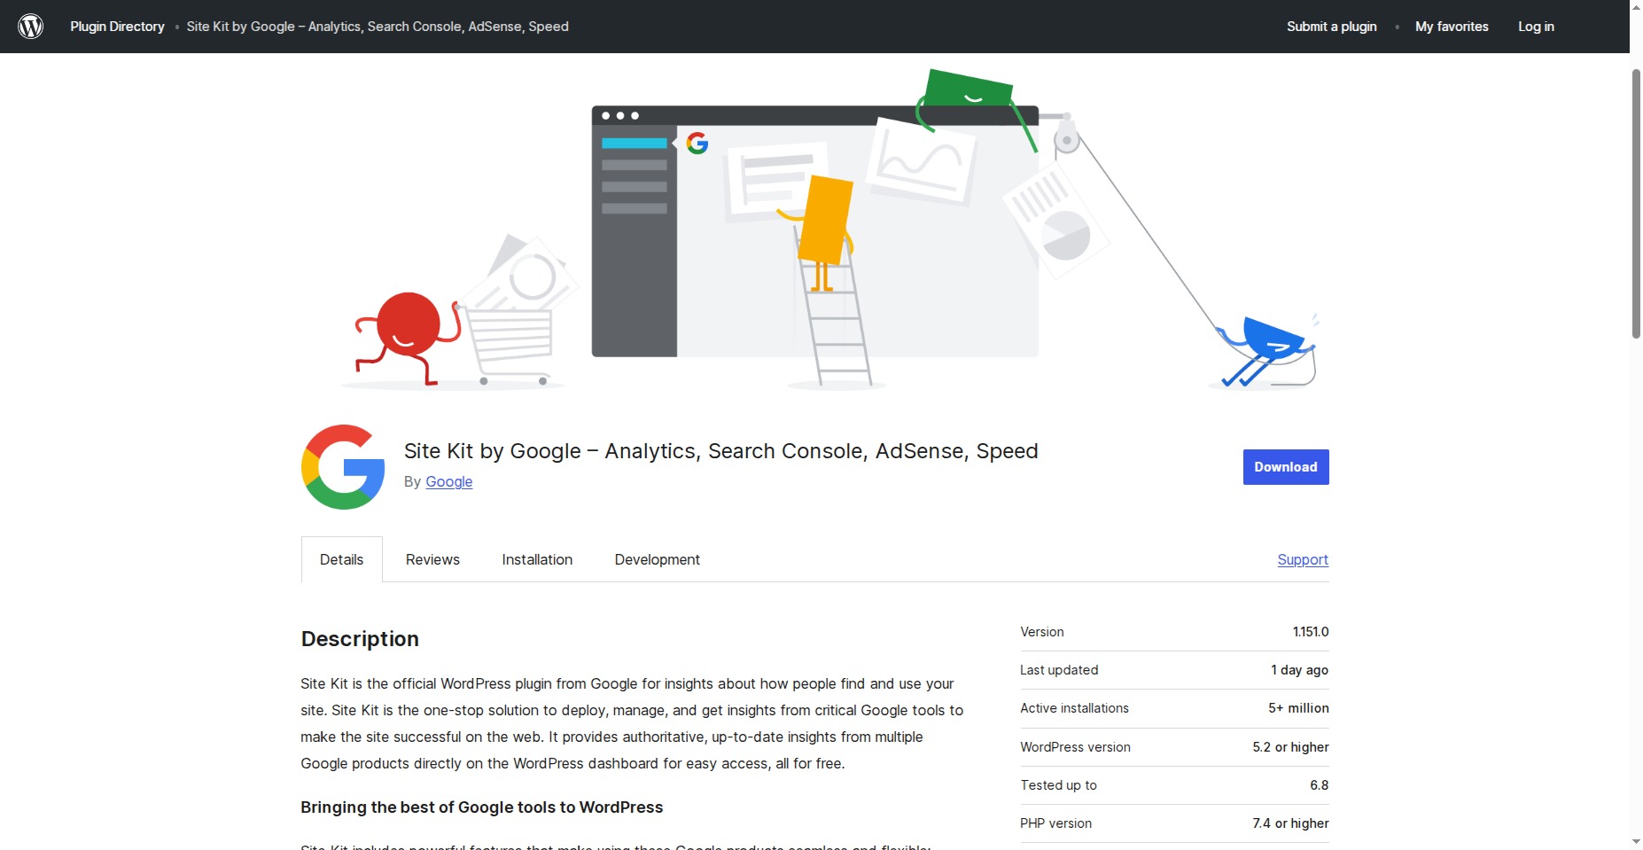This screenshot has width=1643, height=850.
Task: Open the Google author link
Action: coord(449,481)
